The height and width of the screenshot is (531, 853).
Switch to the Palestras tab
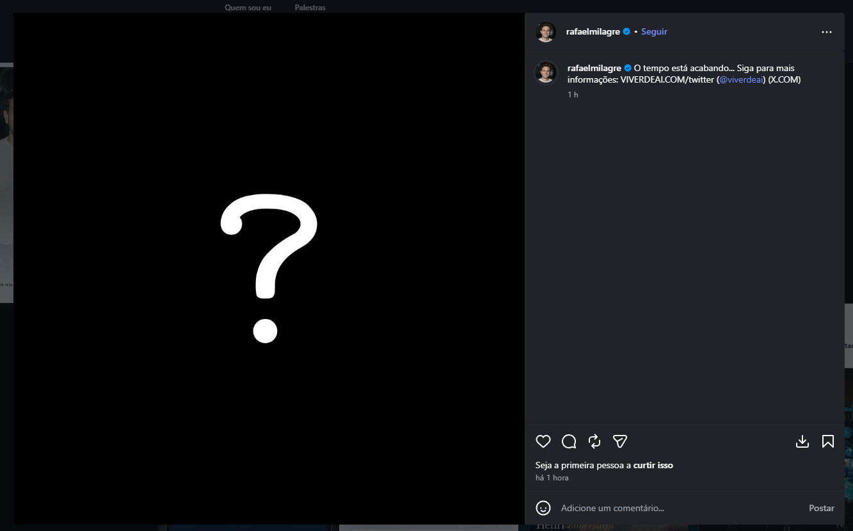pos(310,8)
